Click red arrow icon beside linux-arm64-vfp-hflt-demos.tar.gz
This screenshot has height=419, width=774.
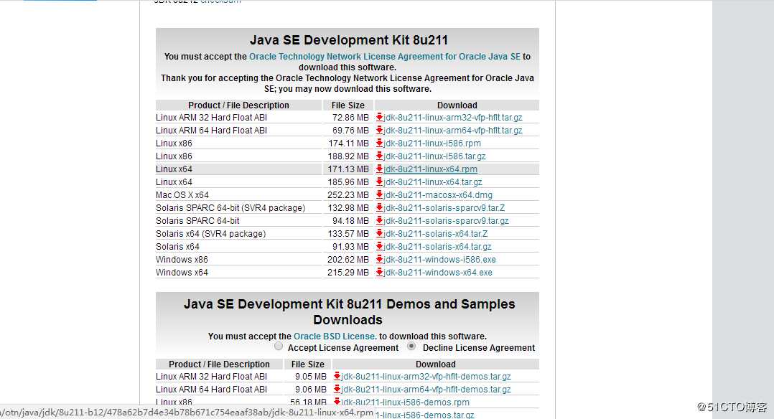(337, 389)
